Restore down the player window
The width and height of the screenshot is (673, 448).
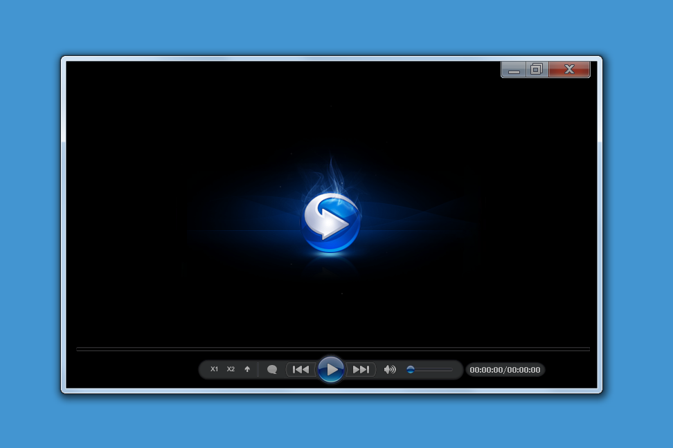pos(537,69)
